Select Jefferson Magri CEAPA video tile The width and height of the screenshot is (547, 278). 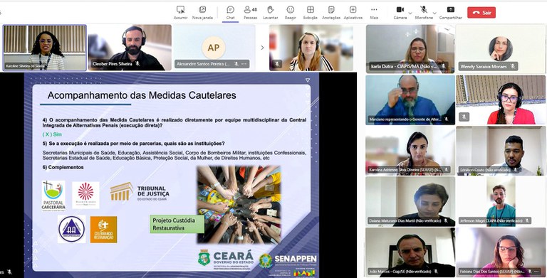(501, 201)
